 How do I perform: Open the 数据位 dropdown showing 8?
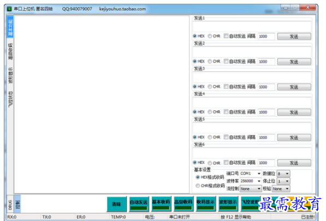[x=283, y=174]
